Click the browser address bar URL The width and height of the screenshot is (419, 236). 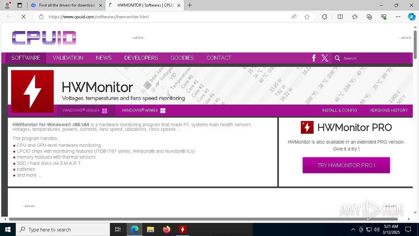(x=99, y=17)
